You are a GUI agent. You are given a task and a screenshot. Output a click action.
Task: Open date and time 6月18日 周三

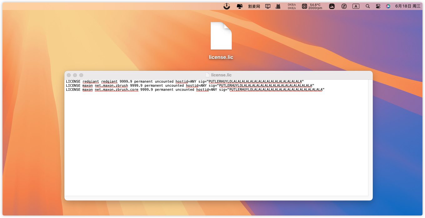[x=408, y=6]
